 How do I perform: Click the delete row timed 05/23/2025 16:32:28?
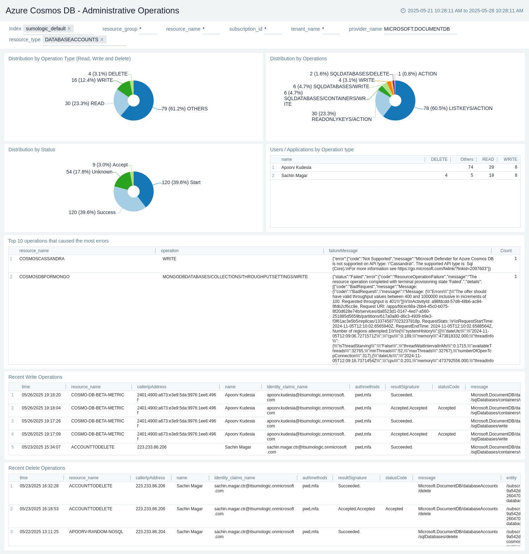[x=264, y=493]
